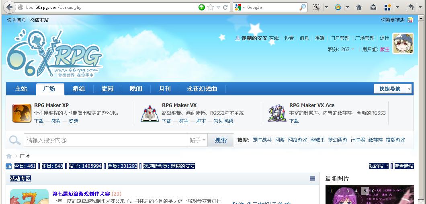This screenshot has height=204, width=426.
Task: Click RPG Maker XP dragon icon
Action: (x=22, y=113)
